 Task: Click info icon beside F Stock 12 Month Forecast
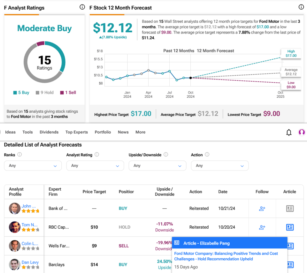coord(301,7)
